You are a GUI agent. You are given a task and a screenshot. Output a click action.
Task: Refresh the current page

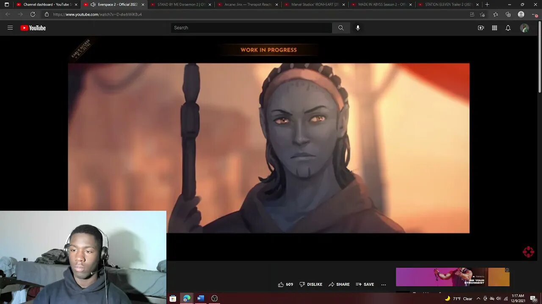33,14
